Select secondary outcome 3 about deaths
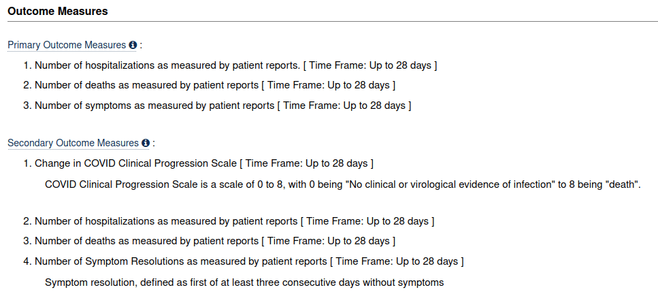Screen dimensions: 658x294 pos(210,241)
